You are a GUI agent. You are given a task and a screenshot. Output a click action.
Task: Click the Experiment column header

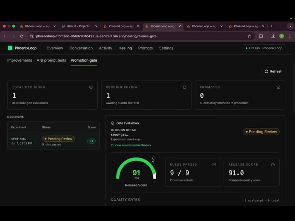click(19, 127)
